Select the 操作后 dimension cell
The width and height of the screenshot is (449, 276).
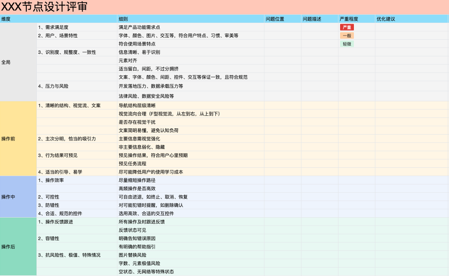(18, 246)
